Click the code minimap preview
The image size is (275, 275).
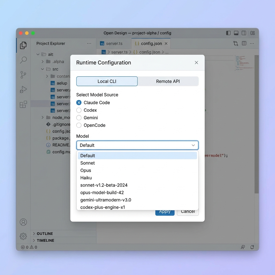[244, 63]
